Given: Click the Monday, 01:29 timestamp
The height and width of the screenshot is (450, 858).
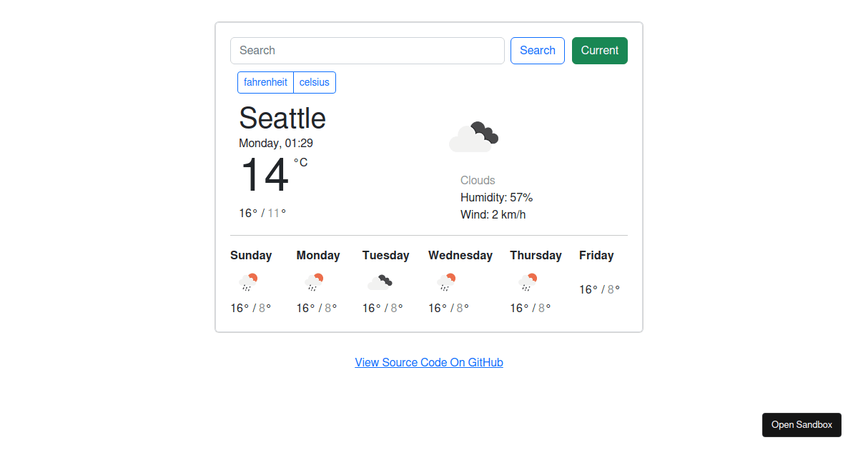Looking at the screenshot, I should [x=276, y=143].
